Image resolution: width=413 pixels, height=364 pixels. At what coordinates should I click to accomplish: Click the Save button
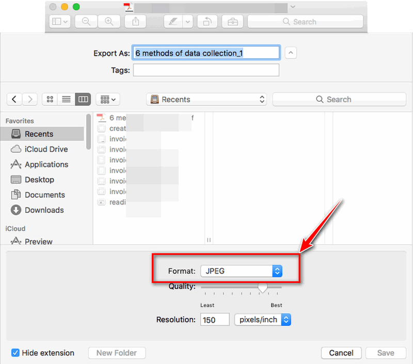[x=386, y=353]
